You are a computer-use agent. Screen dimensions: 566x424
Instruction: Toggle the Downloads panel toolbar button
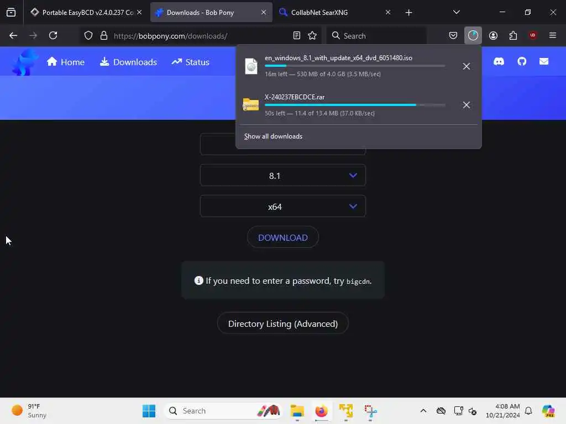[473, 35]
